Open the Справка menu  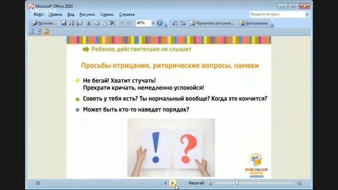point(127,14)
